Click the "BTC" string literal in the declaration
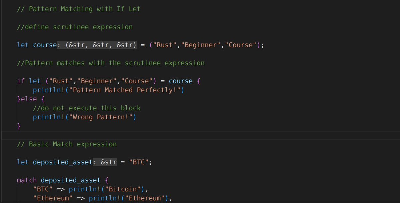The width and height of the screenshot is (400, 203). pyautogui.click(x=139, y=162)
